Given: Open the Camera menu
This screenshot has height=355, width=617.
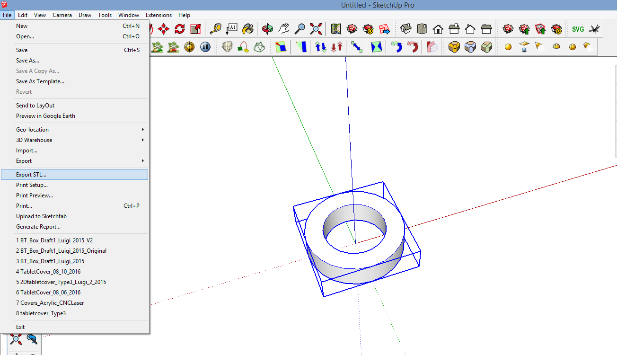Looking at the screenshot, I should pos(62,15).
